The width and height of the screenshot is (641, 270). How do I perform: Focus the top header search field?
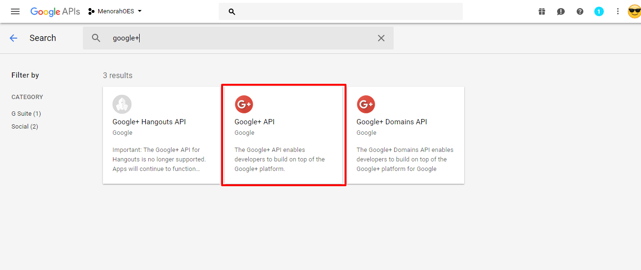coord(341,11)
